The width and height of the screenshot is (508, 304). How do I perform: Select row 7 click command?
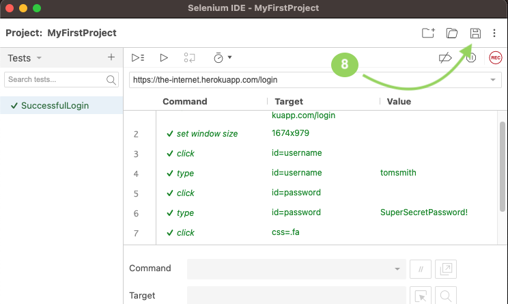pos(185,233)
